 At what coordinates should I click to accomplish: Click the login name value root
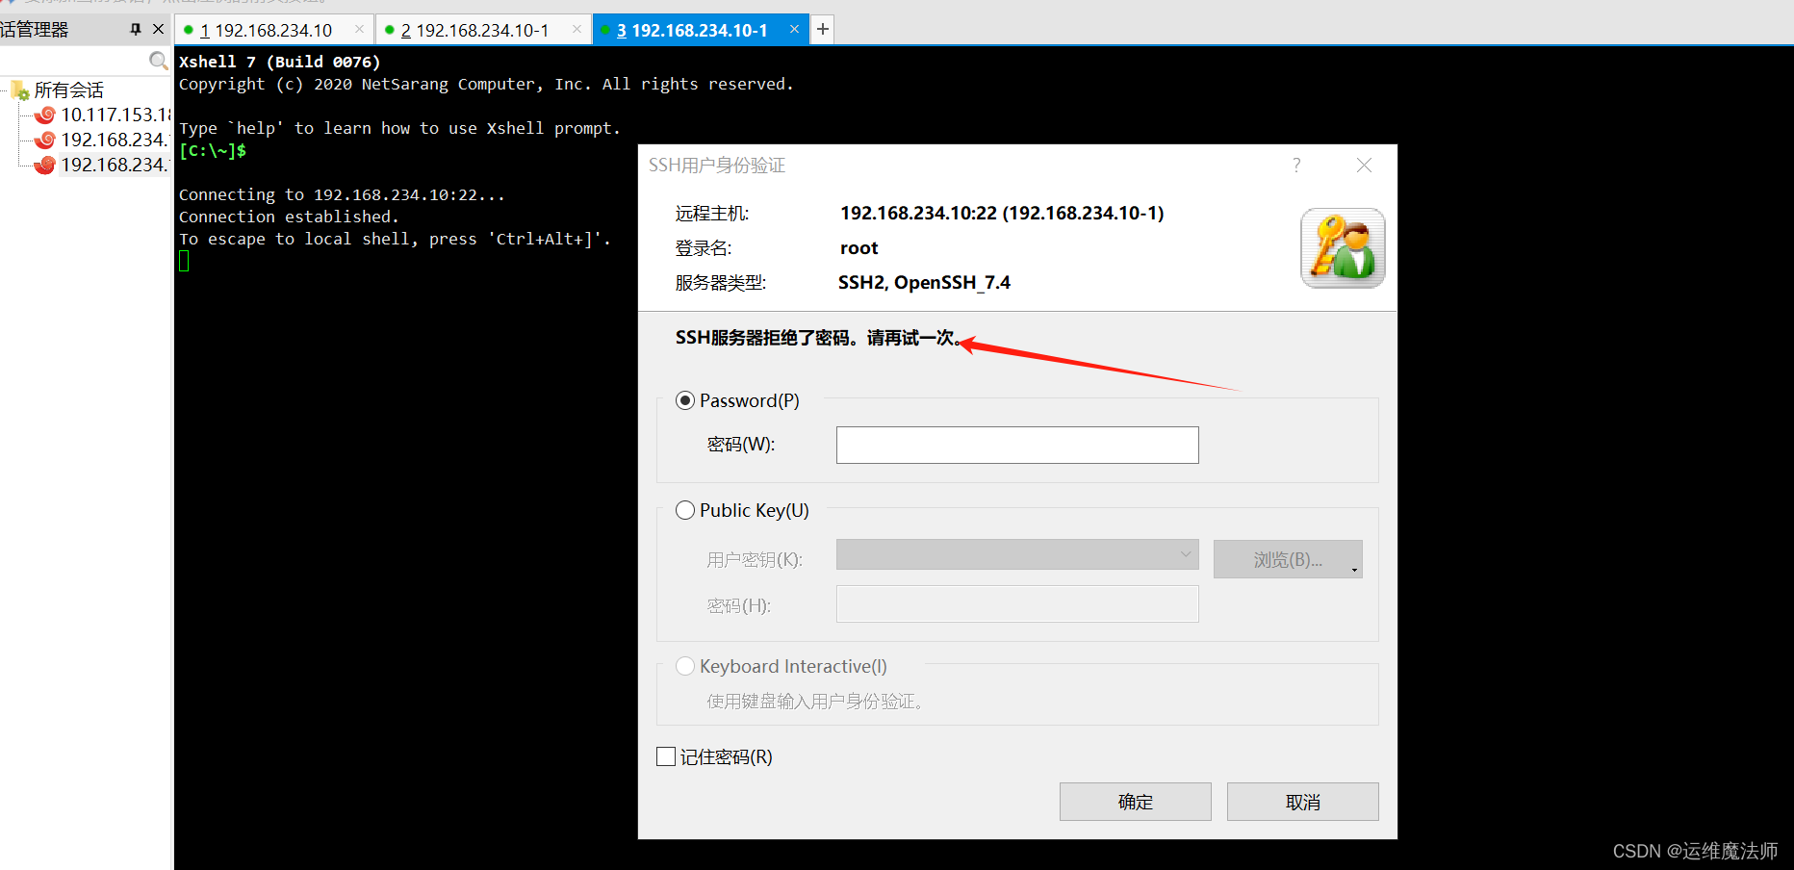pos(859,248)
